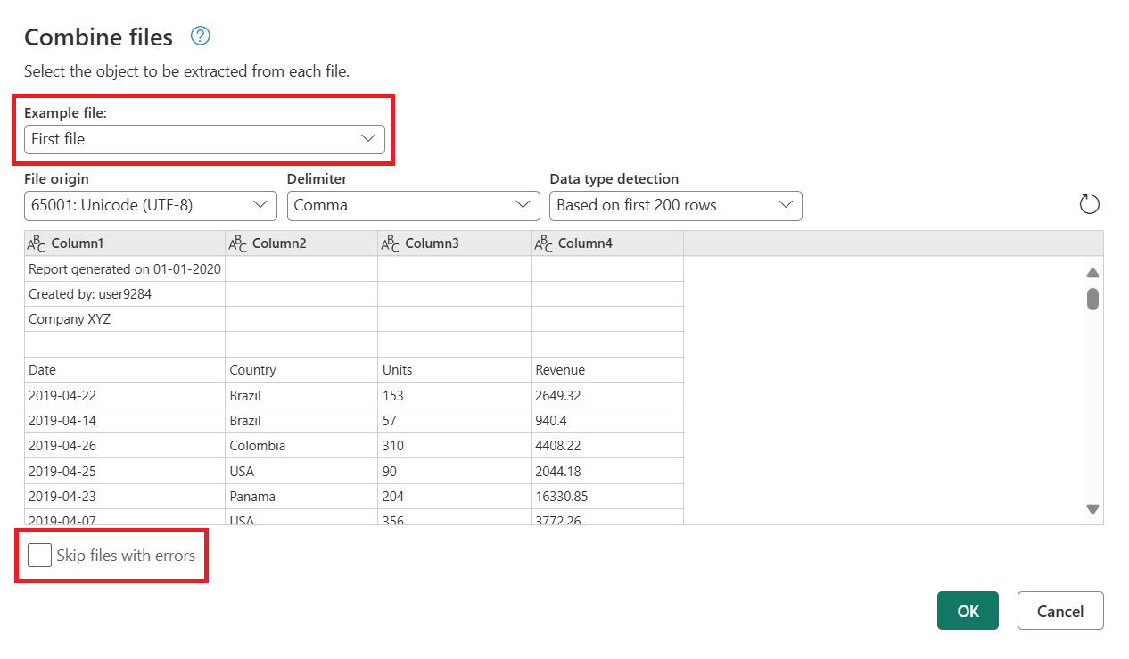Click the scrollbar down arrow
This screenshot has width=1129, height=659.
click(x=1092, y=508)
